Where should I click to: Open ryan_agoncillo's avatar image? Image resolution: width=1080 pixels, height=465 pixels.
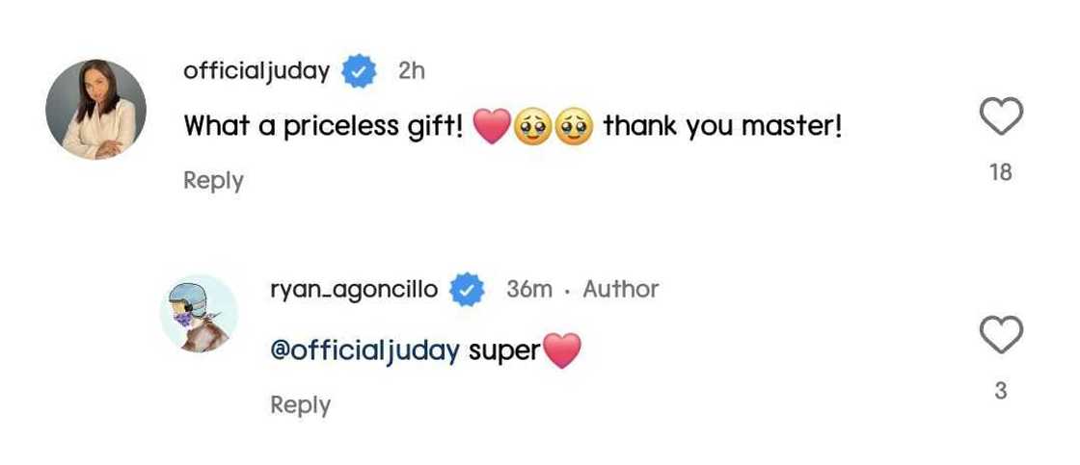[x=199, y=313]
